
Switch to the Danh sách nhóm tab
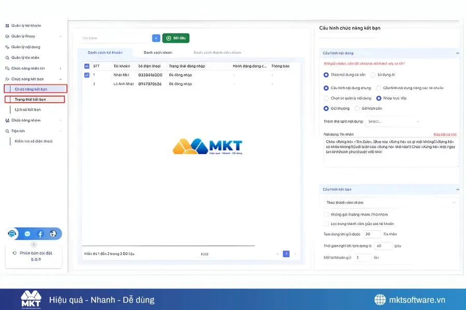click(158, 52)
